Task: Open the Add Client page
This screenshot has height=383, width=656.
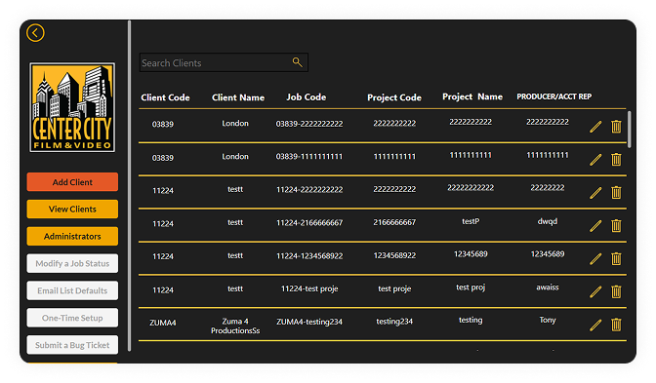Action: pos(72,182)
